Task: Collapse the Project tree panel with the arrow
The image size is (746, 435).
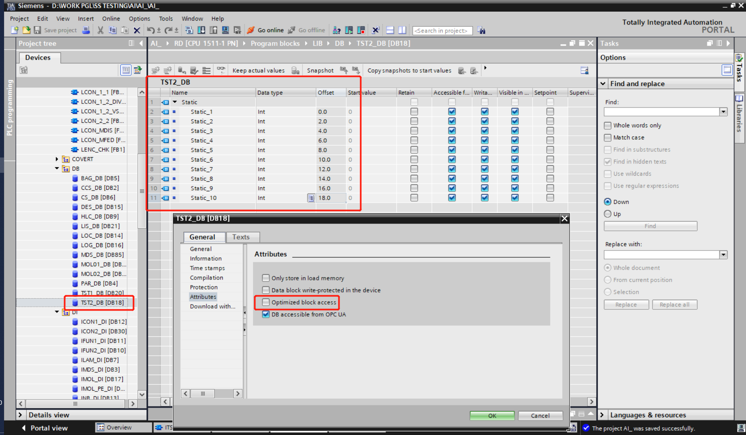Action: click(141, 43)
